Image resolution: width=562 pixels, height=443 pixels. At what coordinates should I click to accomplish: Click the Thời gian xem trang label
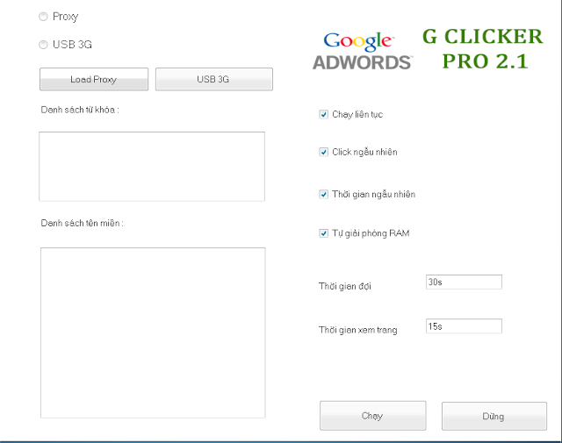pos(358,330)
